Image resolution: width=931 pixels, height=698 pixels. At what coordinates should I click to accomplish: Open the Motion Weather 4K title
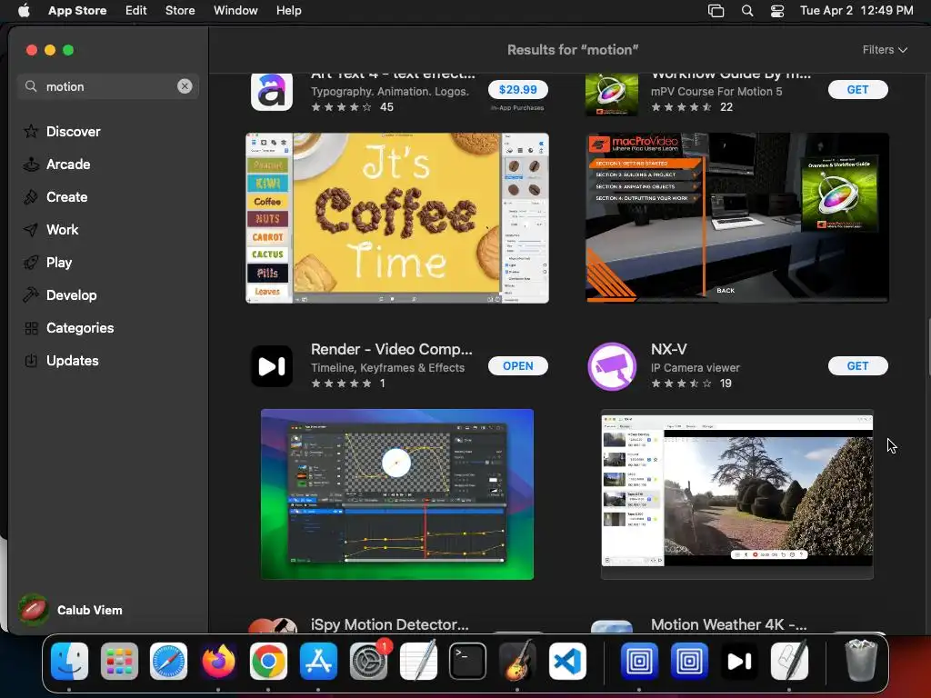click(728, 624)
